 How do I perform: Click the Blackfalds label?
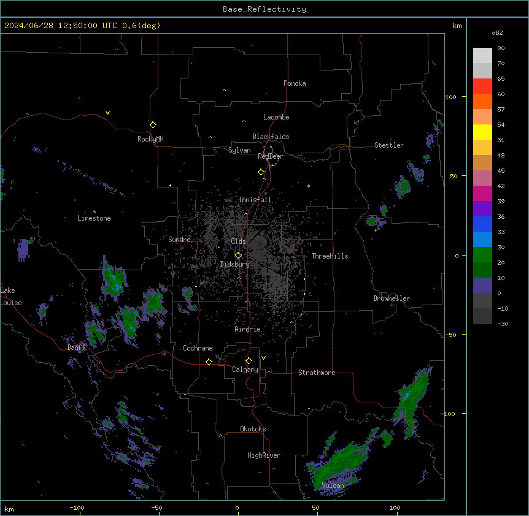271,137
